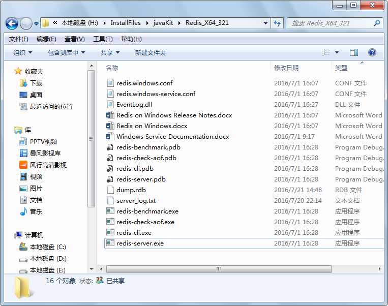
Task: Open the view options dropdown arrow
Action: 337,52
